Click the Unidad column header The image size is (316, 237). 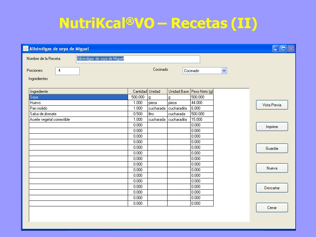[x=157, y=92]
